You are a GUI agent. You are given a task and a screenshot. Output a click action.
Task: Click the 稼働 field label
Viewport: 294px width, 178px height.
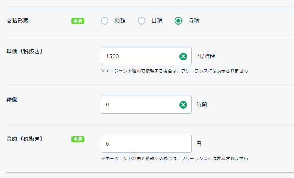pos(12,100)
